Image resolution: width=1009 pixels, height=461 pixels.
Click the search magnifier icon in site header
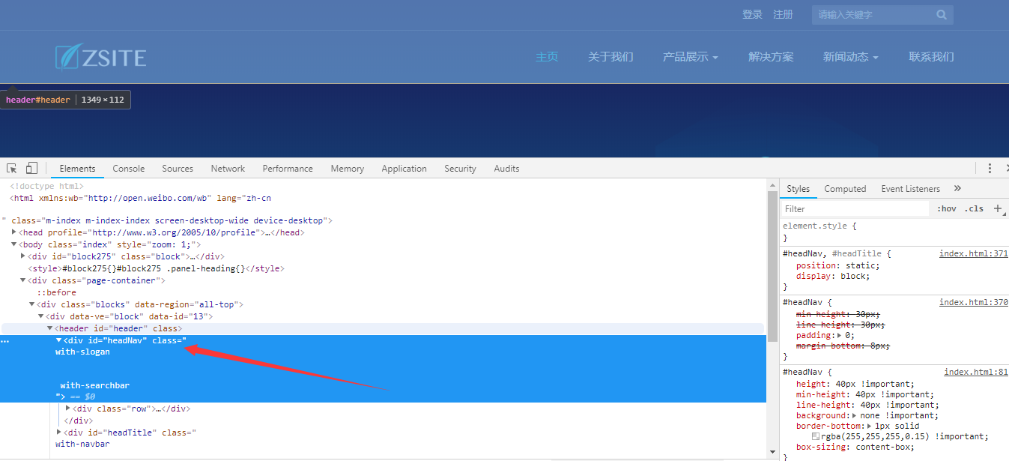point(942,15)
